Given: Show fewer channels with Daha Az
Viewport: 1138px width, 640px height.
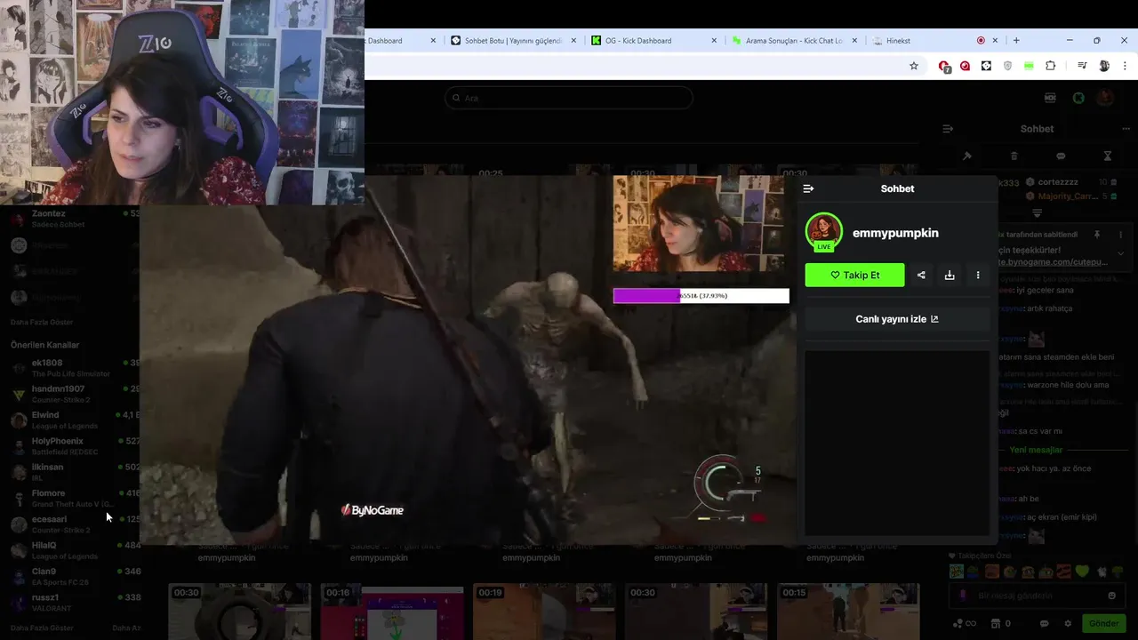Looking at the screenshot, I should [x=126, y=628].
